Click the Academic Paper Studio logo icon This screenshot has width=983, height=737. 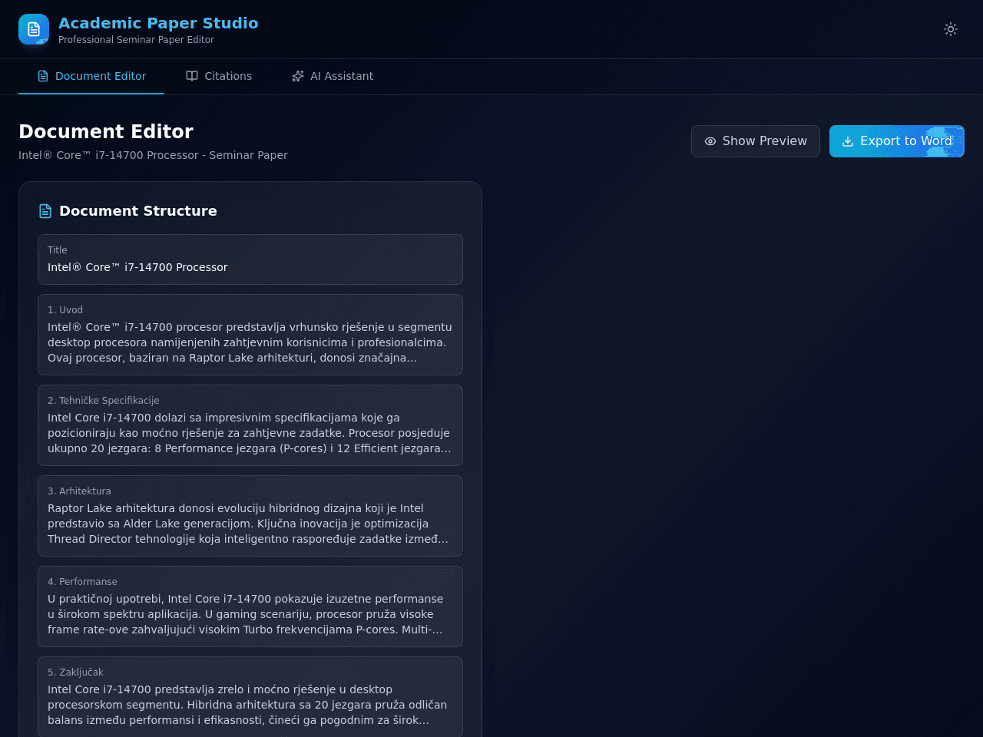pyautogui.click(x=34, y=29)
